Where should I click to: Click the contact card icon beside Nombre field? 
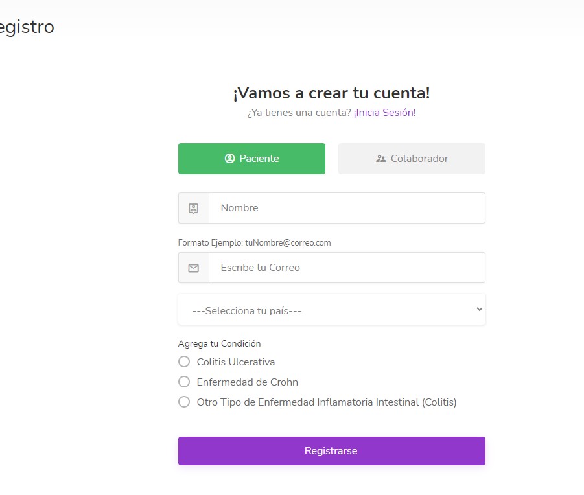[x=193, y=208]
